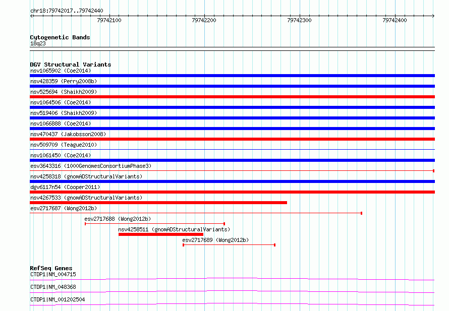The width and height of the screenshot is (449, 311).
Task: Open nsv4267533 (gnomADStructuralVariants) label
Action: click(86, 198)
